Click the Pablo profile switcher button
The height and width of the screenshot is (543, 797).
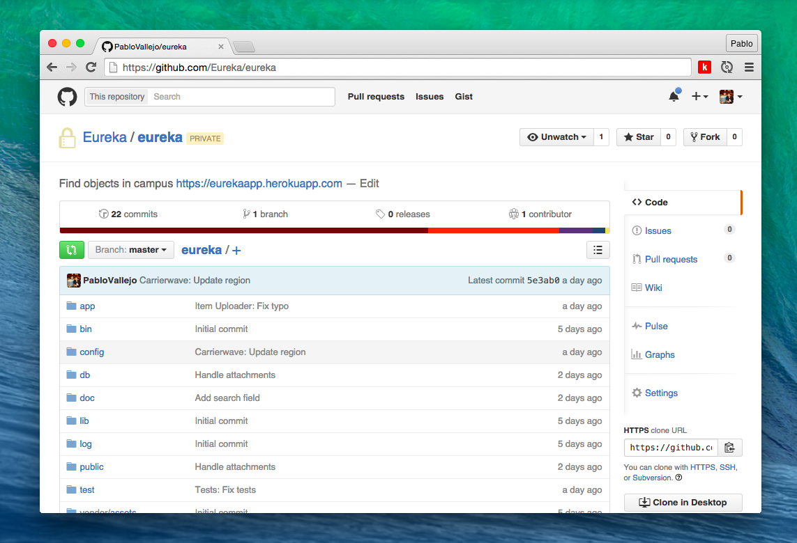click(742, 44)
